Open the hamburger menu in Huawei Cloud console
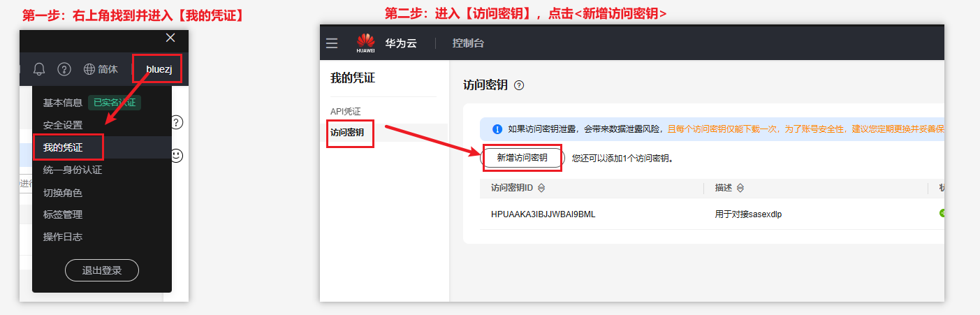Screen dimensions: 980x315 pos(332,43)
